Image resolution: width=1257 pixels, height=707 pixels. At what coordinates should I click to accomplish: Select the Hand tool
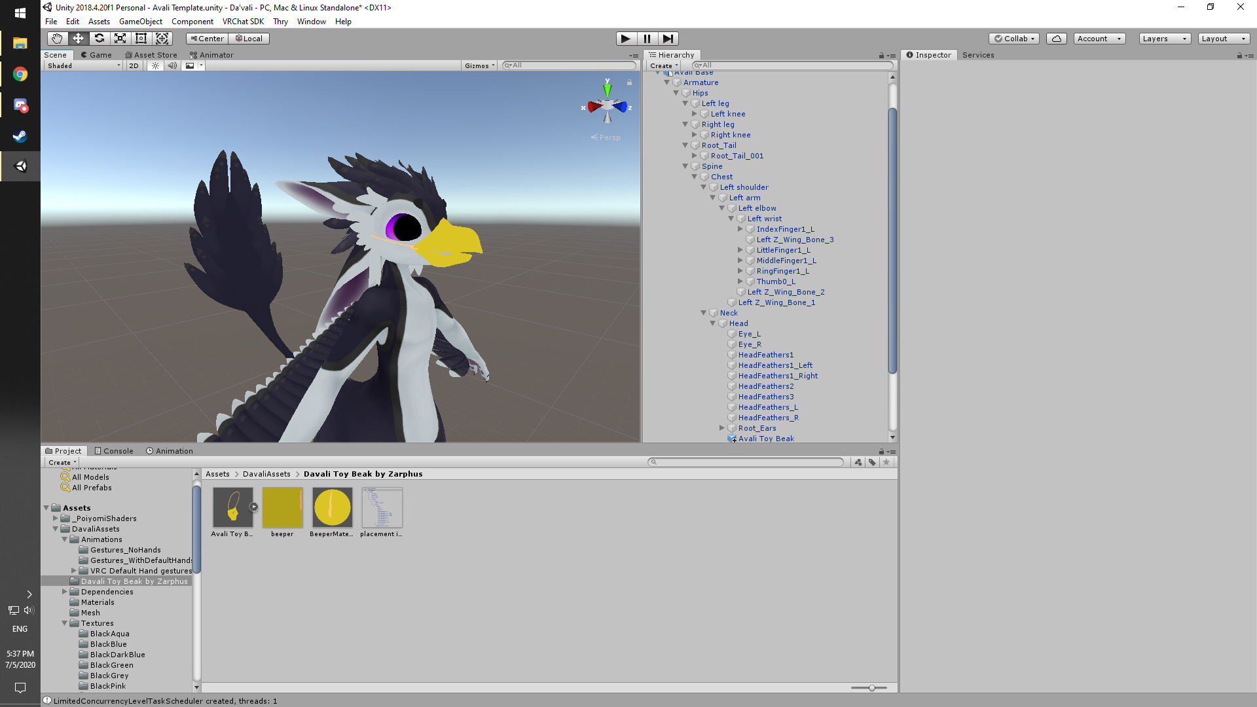pos(57,39)
